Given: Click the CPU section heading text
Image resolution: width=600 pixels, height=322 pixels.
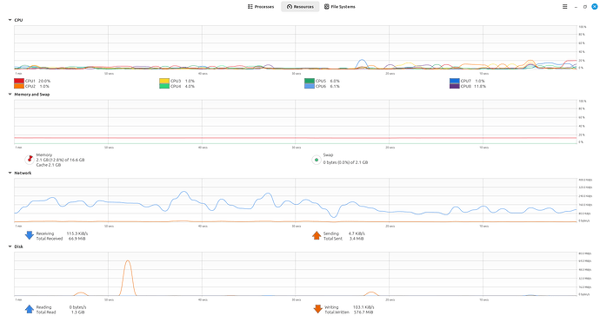Looking at the screenshot, I should [x=18, y=20].
